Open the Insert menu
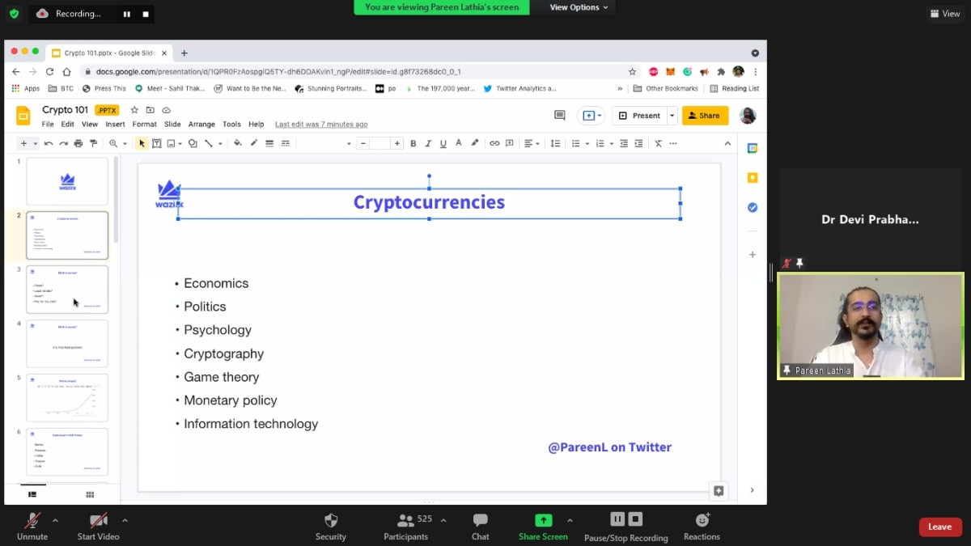Screen dimensions: 971x546 click(x=115, y=125)
